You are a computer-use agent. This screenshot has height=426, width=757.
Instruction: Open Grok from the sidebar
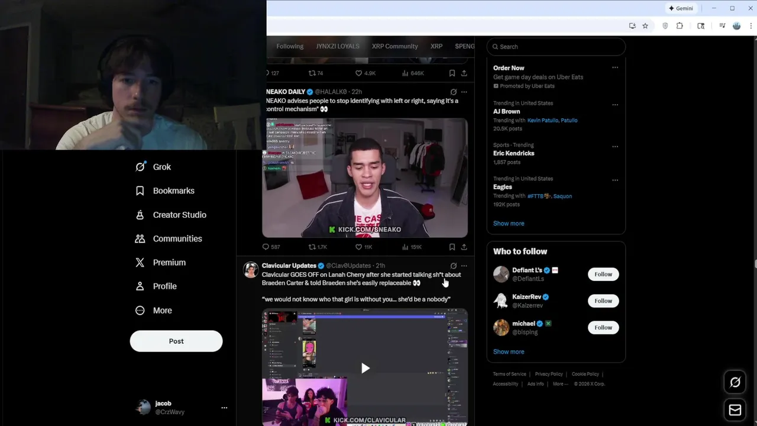[x=153, y=167]
